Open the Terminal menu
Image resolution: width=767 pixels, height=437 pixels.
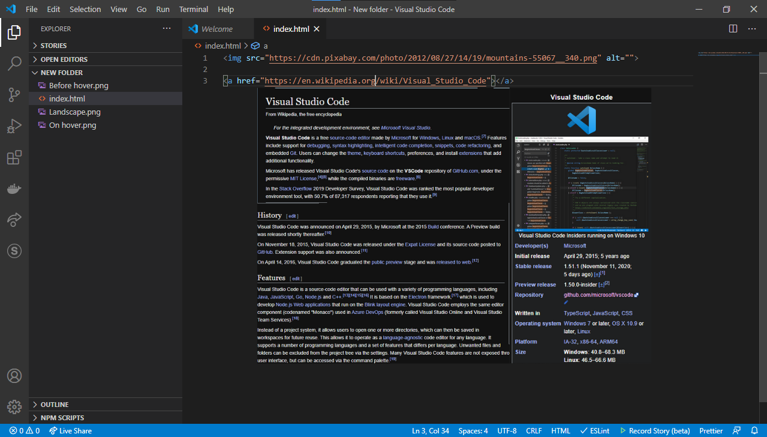click(193, 9)
